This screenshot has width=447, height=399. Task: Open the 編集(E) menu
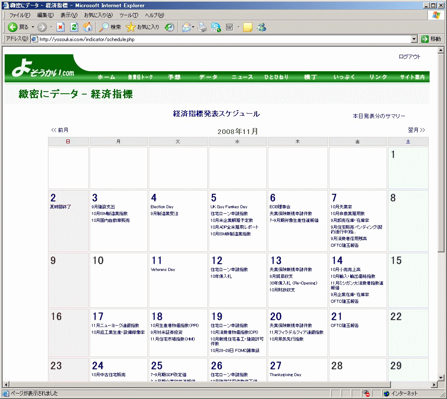[45, 15]
